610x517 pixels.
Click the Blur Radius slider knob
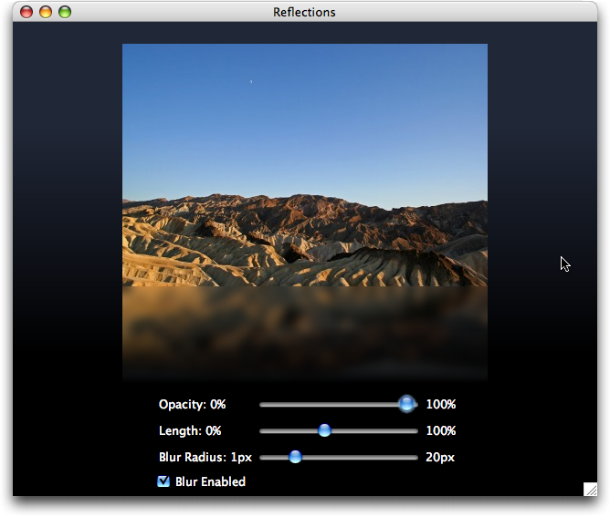[x=295, y=457]
